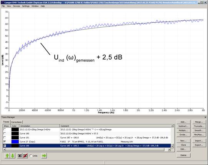Move selected trace down with green arrow
Viewport: 208px width, 165px height.
coord(13,156)
